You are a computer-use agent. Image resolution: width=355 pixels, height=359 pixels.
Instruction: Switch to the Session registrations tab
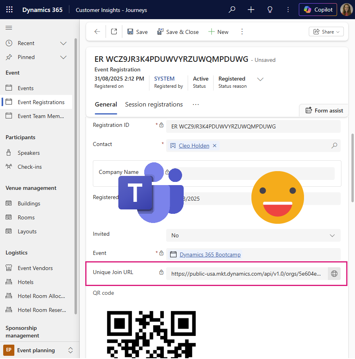(154, 105)
